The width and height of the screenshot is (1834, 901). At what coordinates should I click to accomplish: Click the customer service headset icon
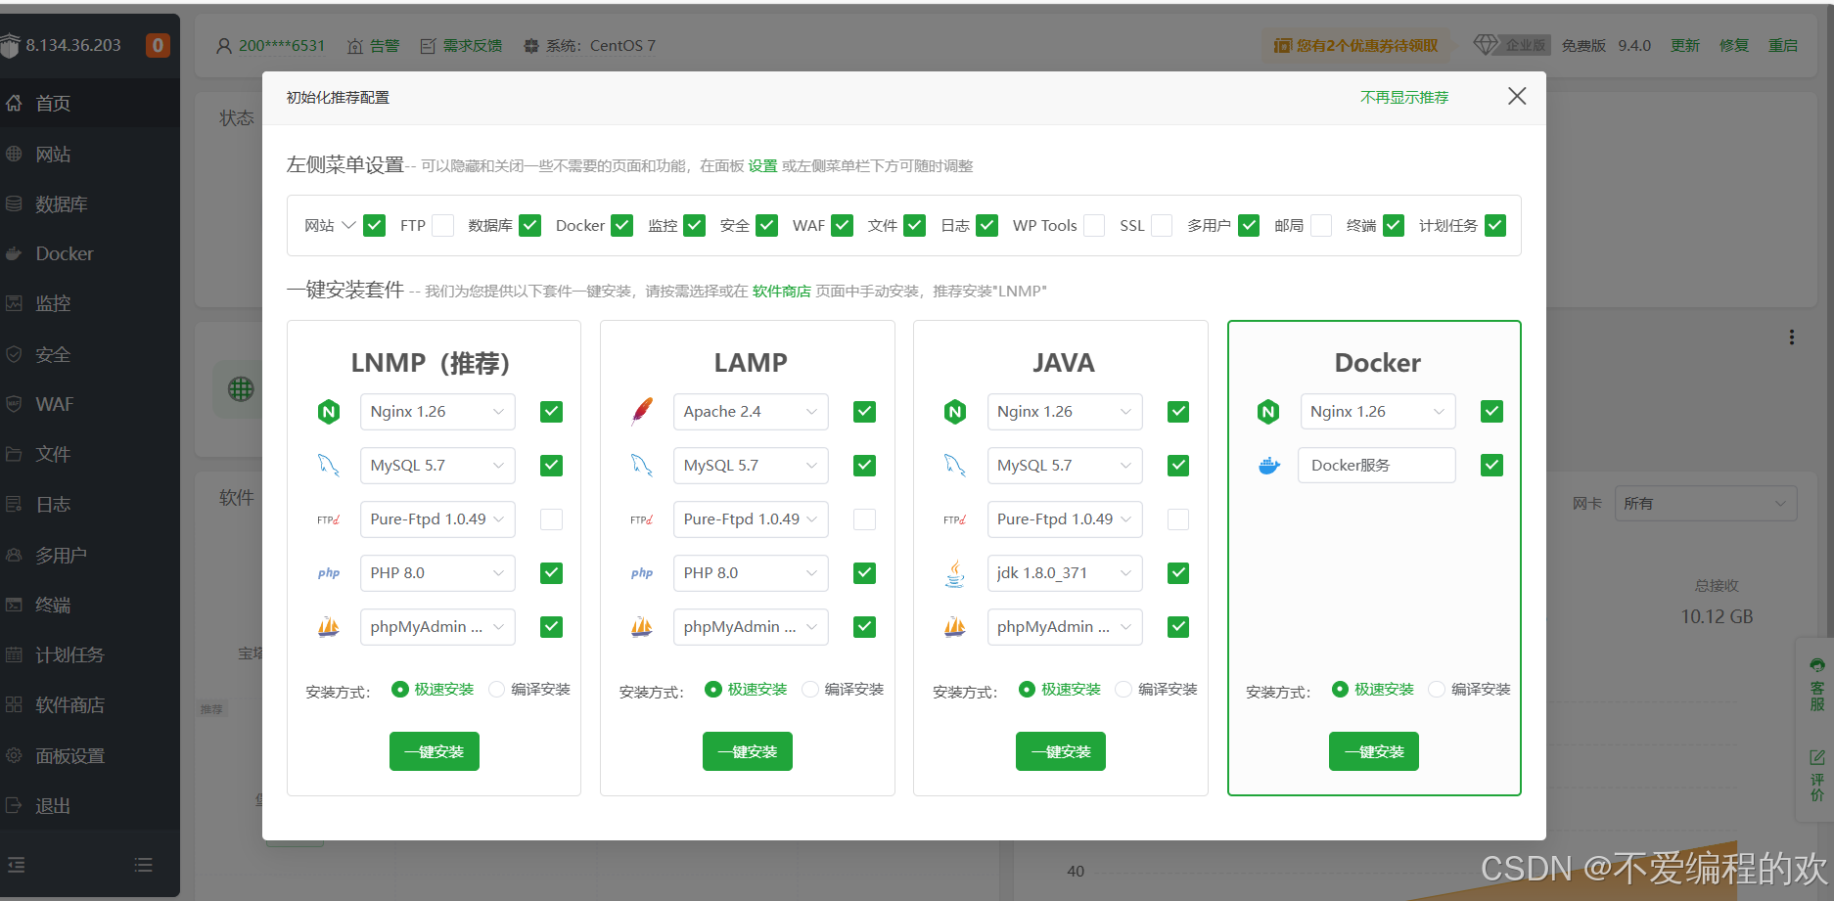(x=1817, y=666)
